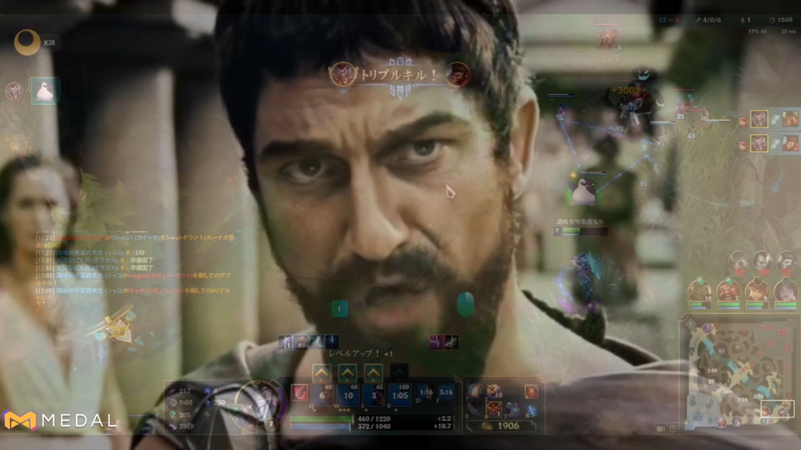Click the dead enemy portrait with timer 21
The height and width of the screenshot is (450, 801).
(787, 262)
